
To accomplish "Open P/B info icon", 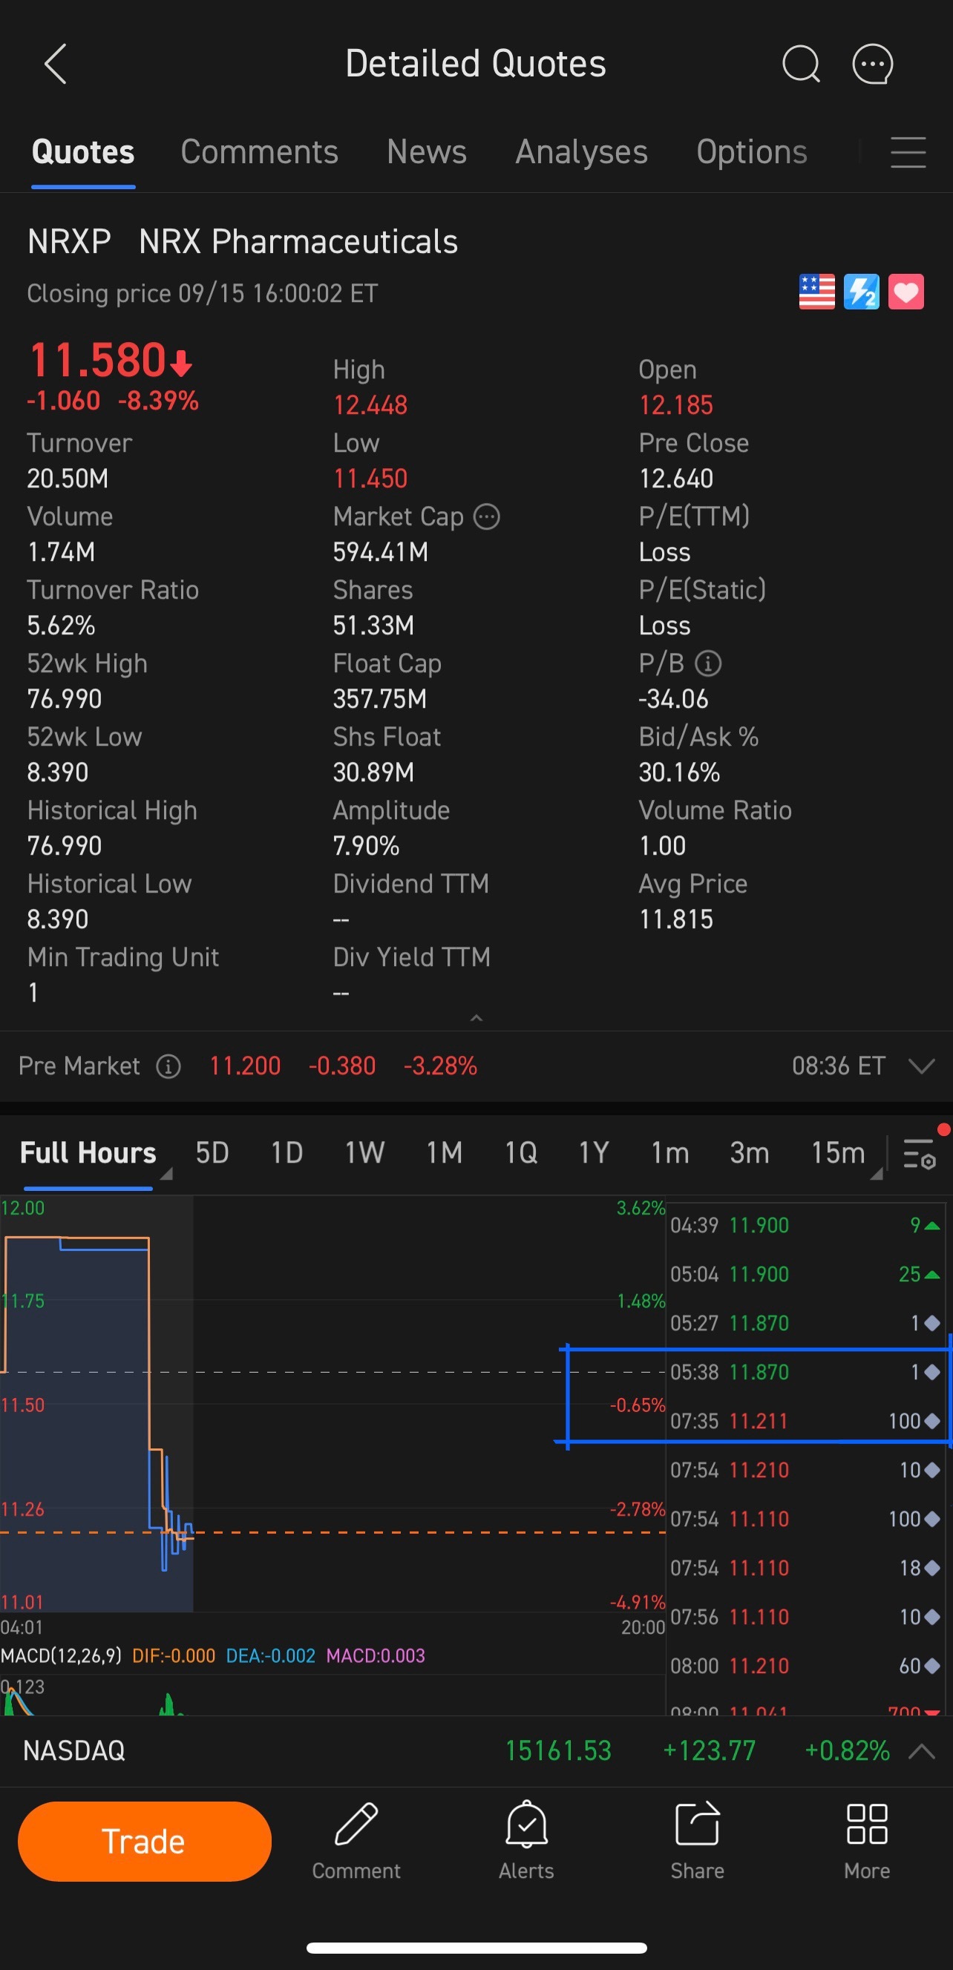I will tap(708, 664).
